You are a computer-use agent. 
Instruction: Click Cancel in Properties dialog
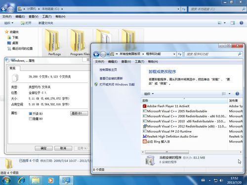(x=63, y=148)
